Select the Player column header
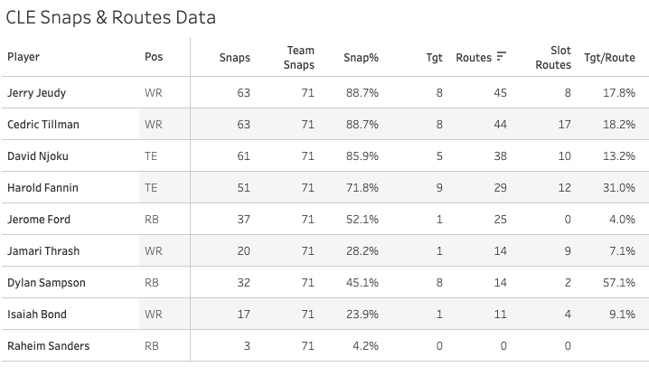 tap(24, 57)
